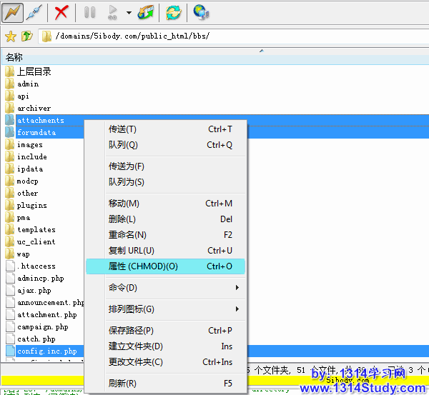Click the remote path address field
The image size is (429, 395).
pos(236,36)
